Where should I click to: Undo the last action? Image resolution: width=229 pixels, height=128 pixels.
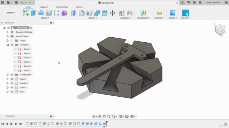coord(22,2)
